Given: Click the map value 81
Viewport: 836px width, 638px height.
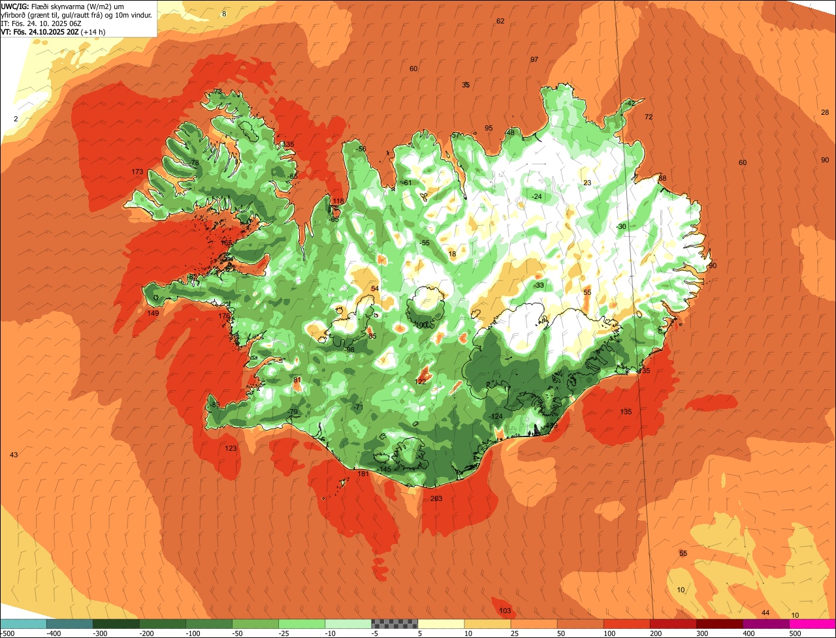Looking at the screenshot, I should point(297,380).
